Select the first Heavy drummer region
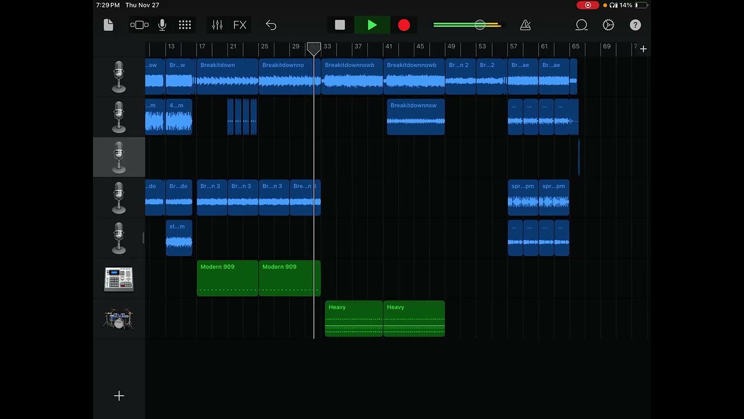The image size is (744, 419). pos(353,318)
